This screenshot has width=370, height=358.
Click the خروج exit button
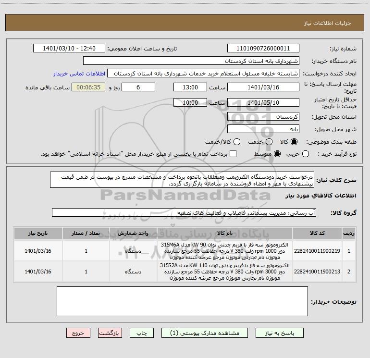click(x=78, y=333)
